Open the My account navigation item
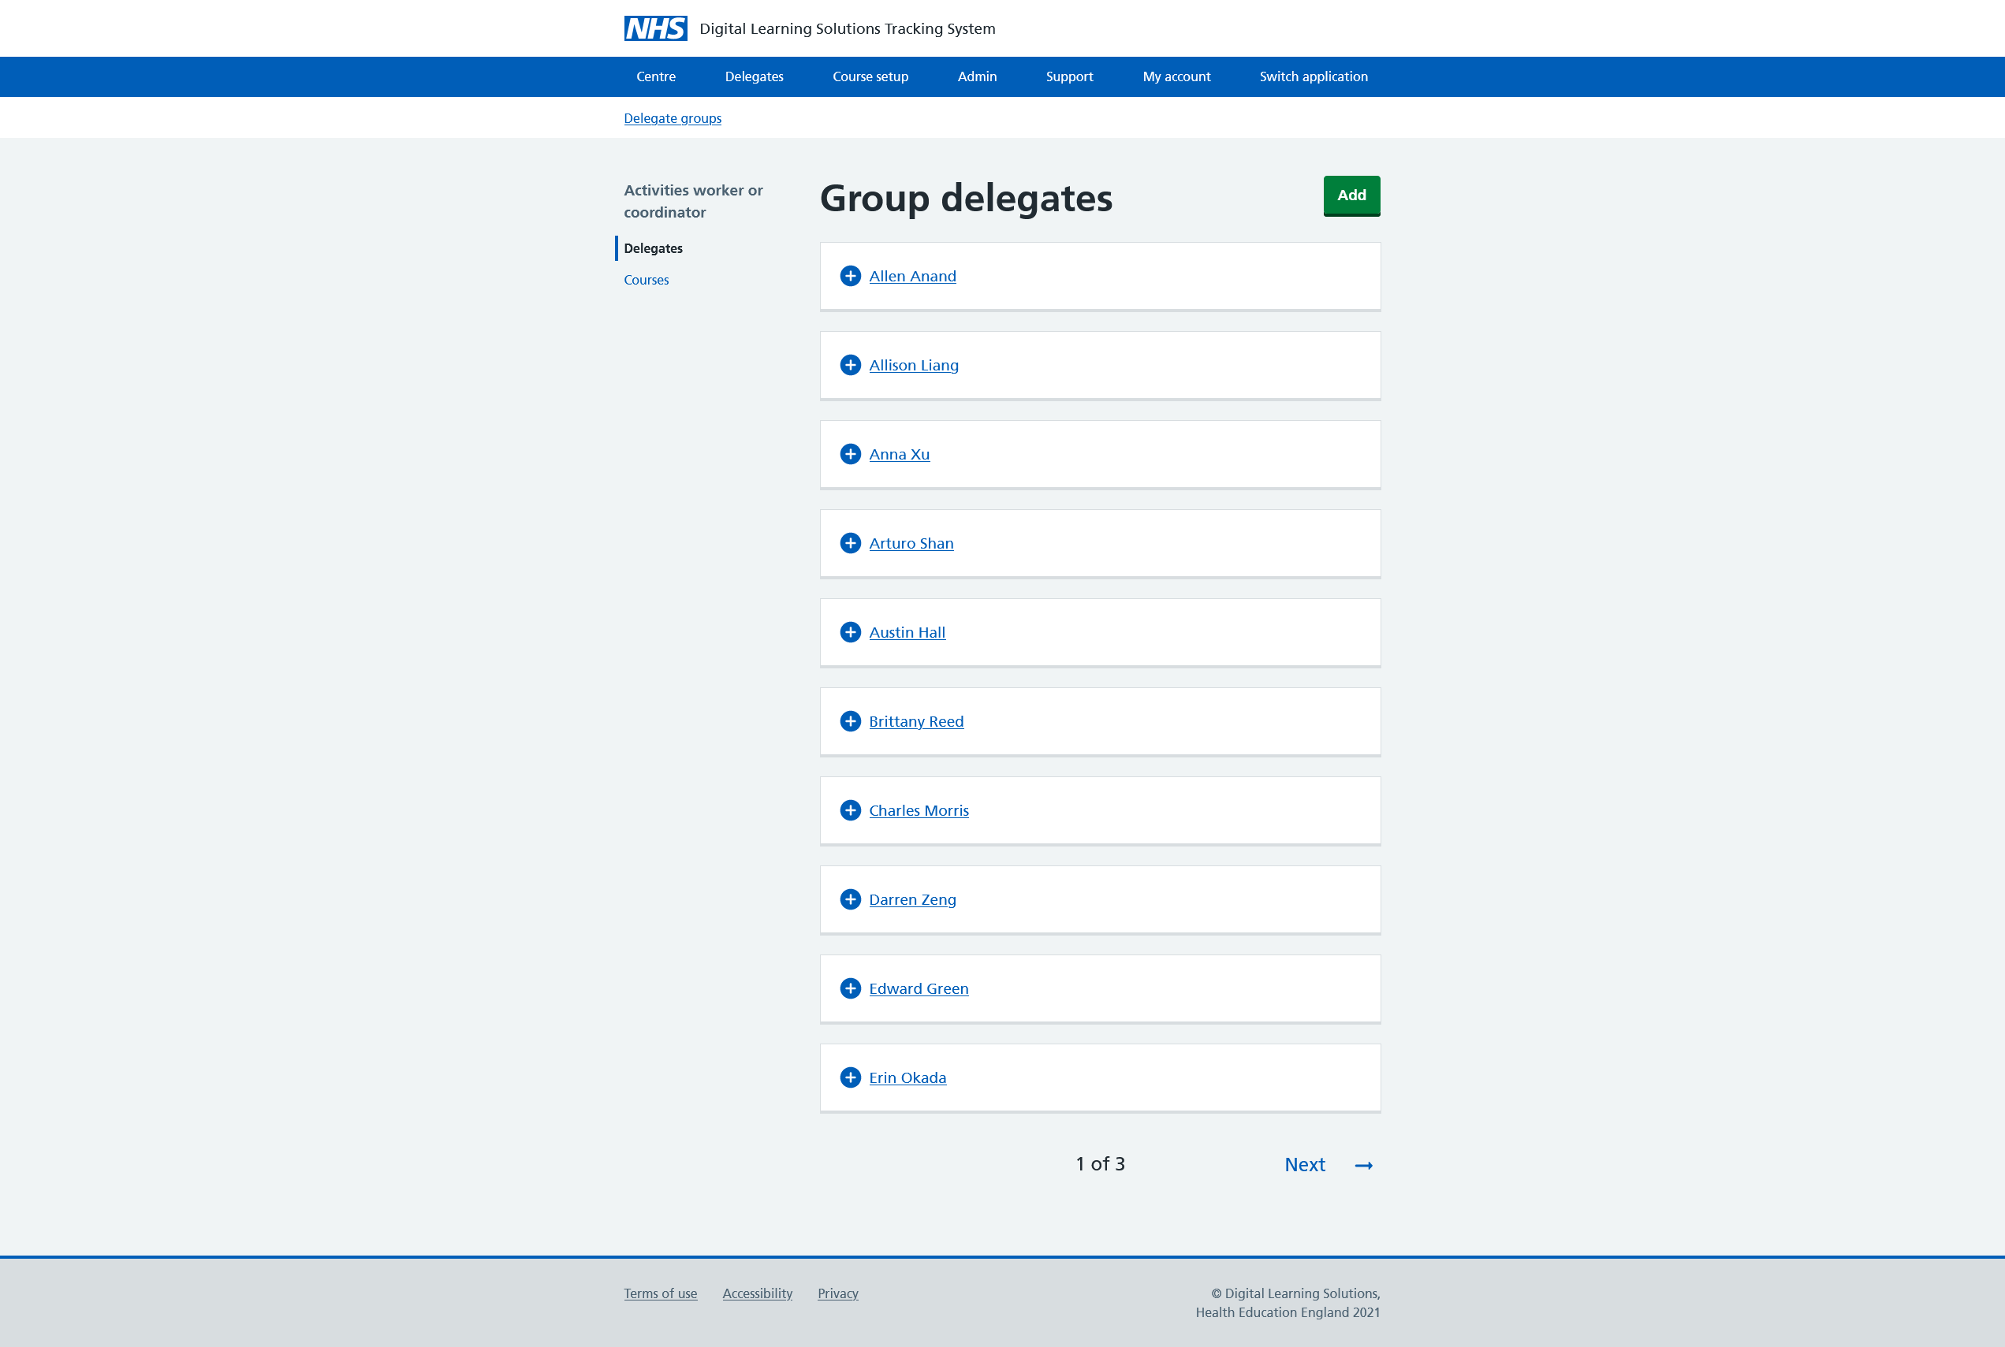2005x1347 pixels. 1176,76
